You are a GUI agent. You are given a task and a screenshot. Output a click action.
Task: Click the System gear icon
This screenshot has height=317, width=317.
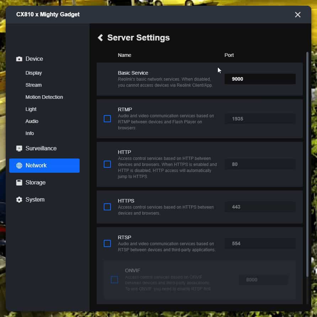point(19,200)
